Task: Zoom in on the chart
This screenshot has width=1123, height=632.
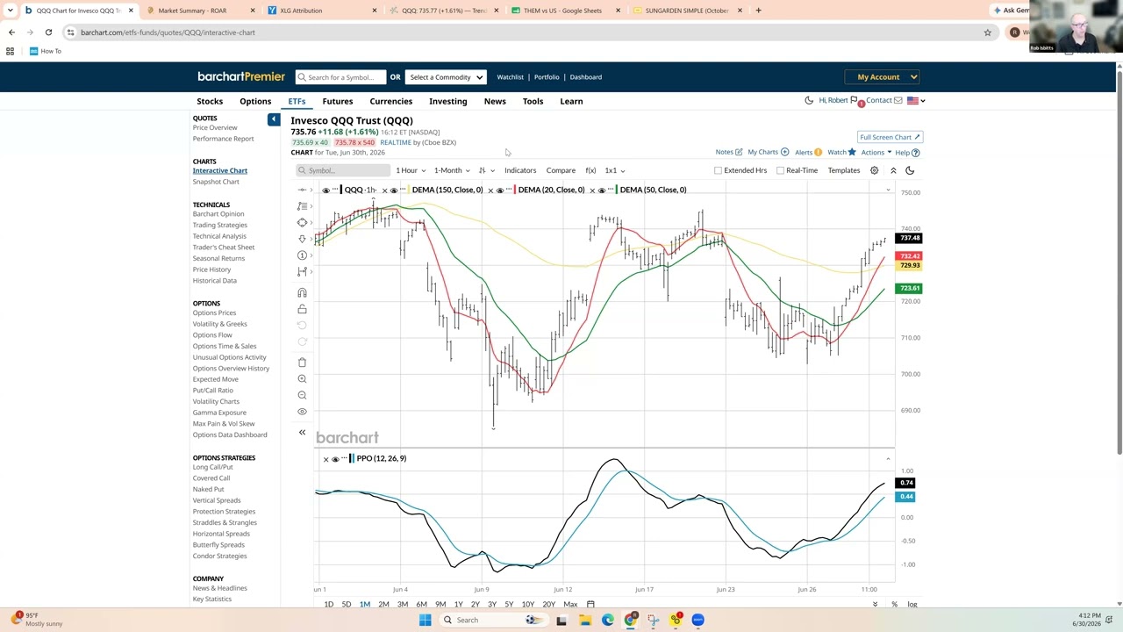Action: [302, 379]
